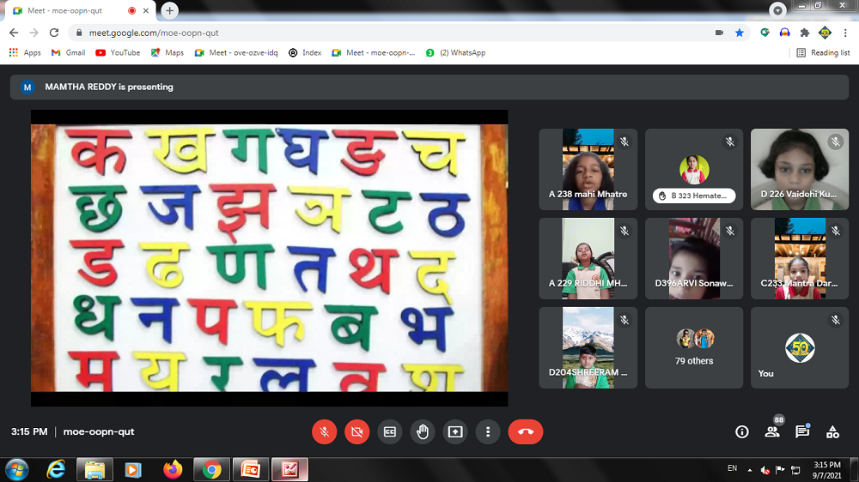Launch Firefox from the taskbar
859x482 pixels.
pyautogui.click(x=173, y=470)
